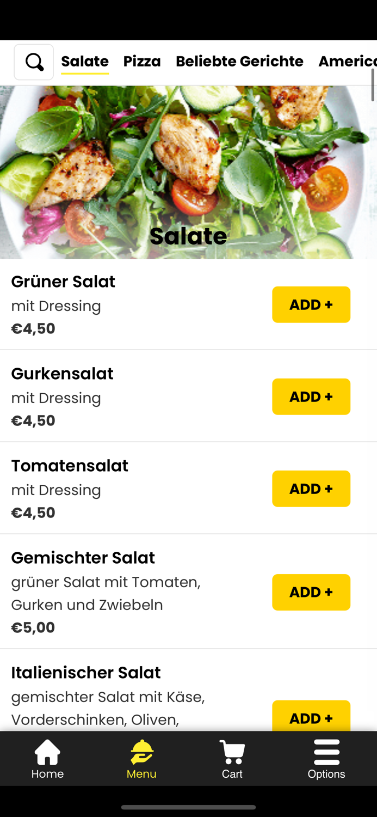Tap the serving-hand Menu icon
The width and height of the screenshot is (377, 817).
pos(141,751)
